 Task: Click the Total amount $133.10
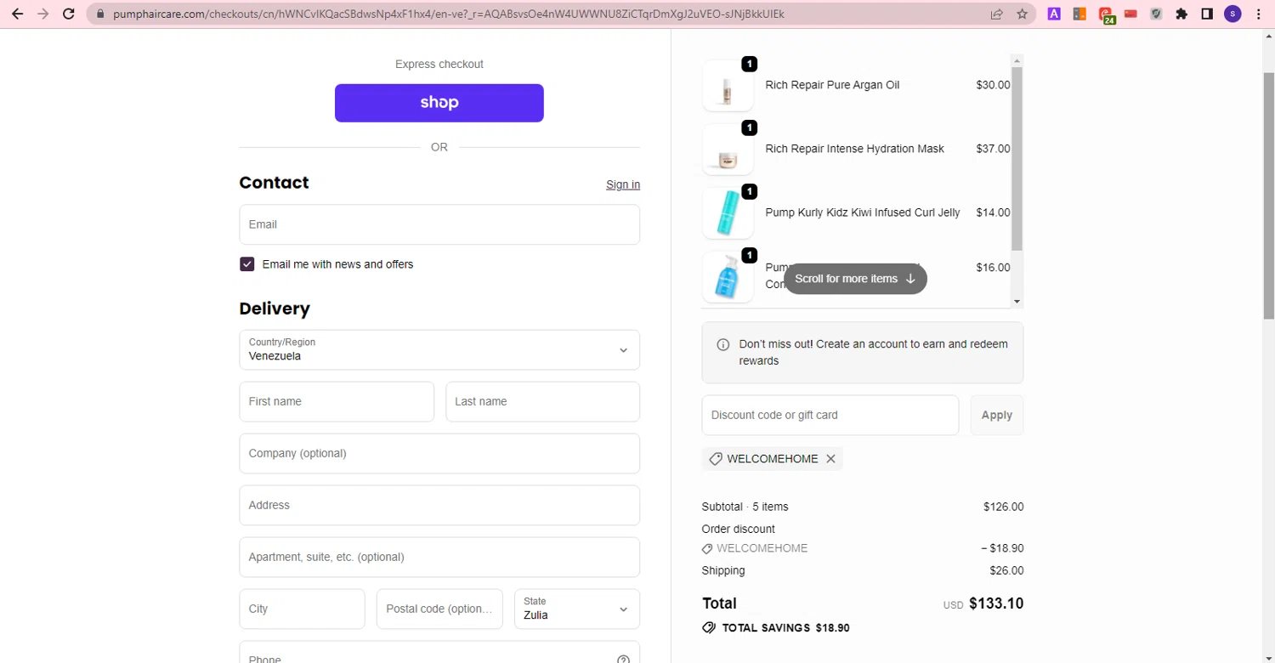click(x=996, y=603)
